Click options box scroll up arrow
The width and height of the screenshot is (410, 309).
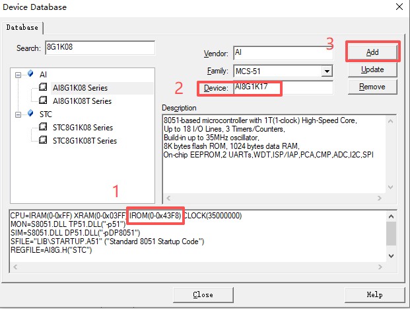click(x=391, y=216)
